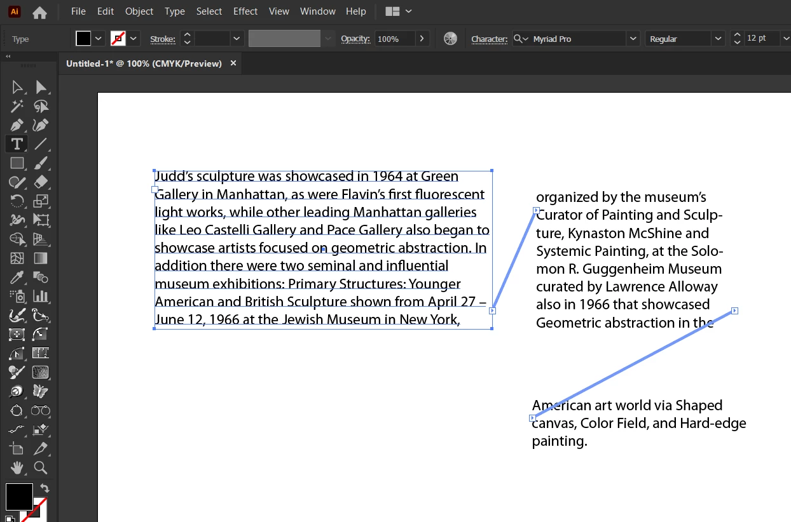791x522 pixels.
Task: Select the Symbol Sprayer tool
Action: (x=17, y=296)
